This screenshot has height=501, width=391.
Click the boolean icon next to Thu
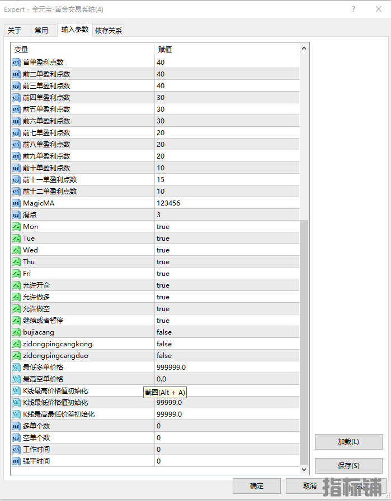pos(16,262)
